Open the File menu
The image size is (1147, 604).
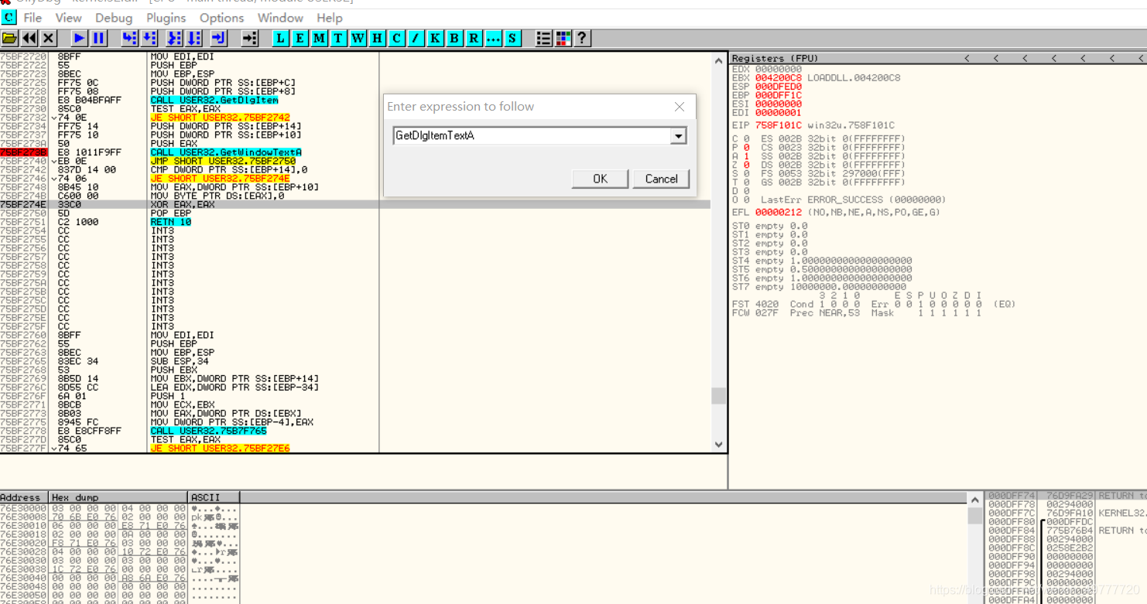tap(33, 18)
